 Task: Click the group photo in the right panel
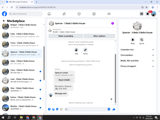[x=137, y=26]
